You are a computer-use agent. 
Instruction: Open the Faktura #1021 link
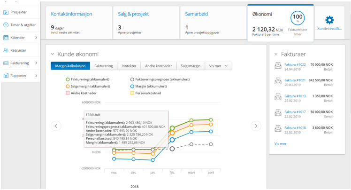[295, 80]
